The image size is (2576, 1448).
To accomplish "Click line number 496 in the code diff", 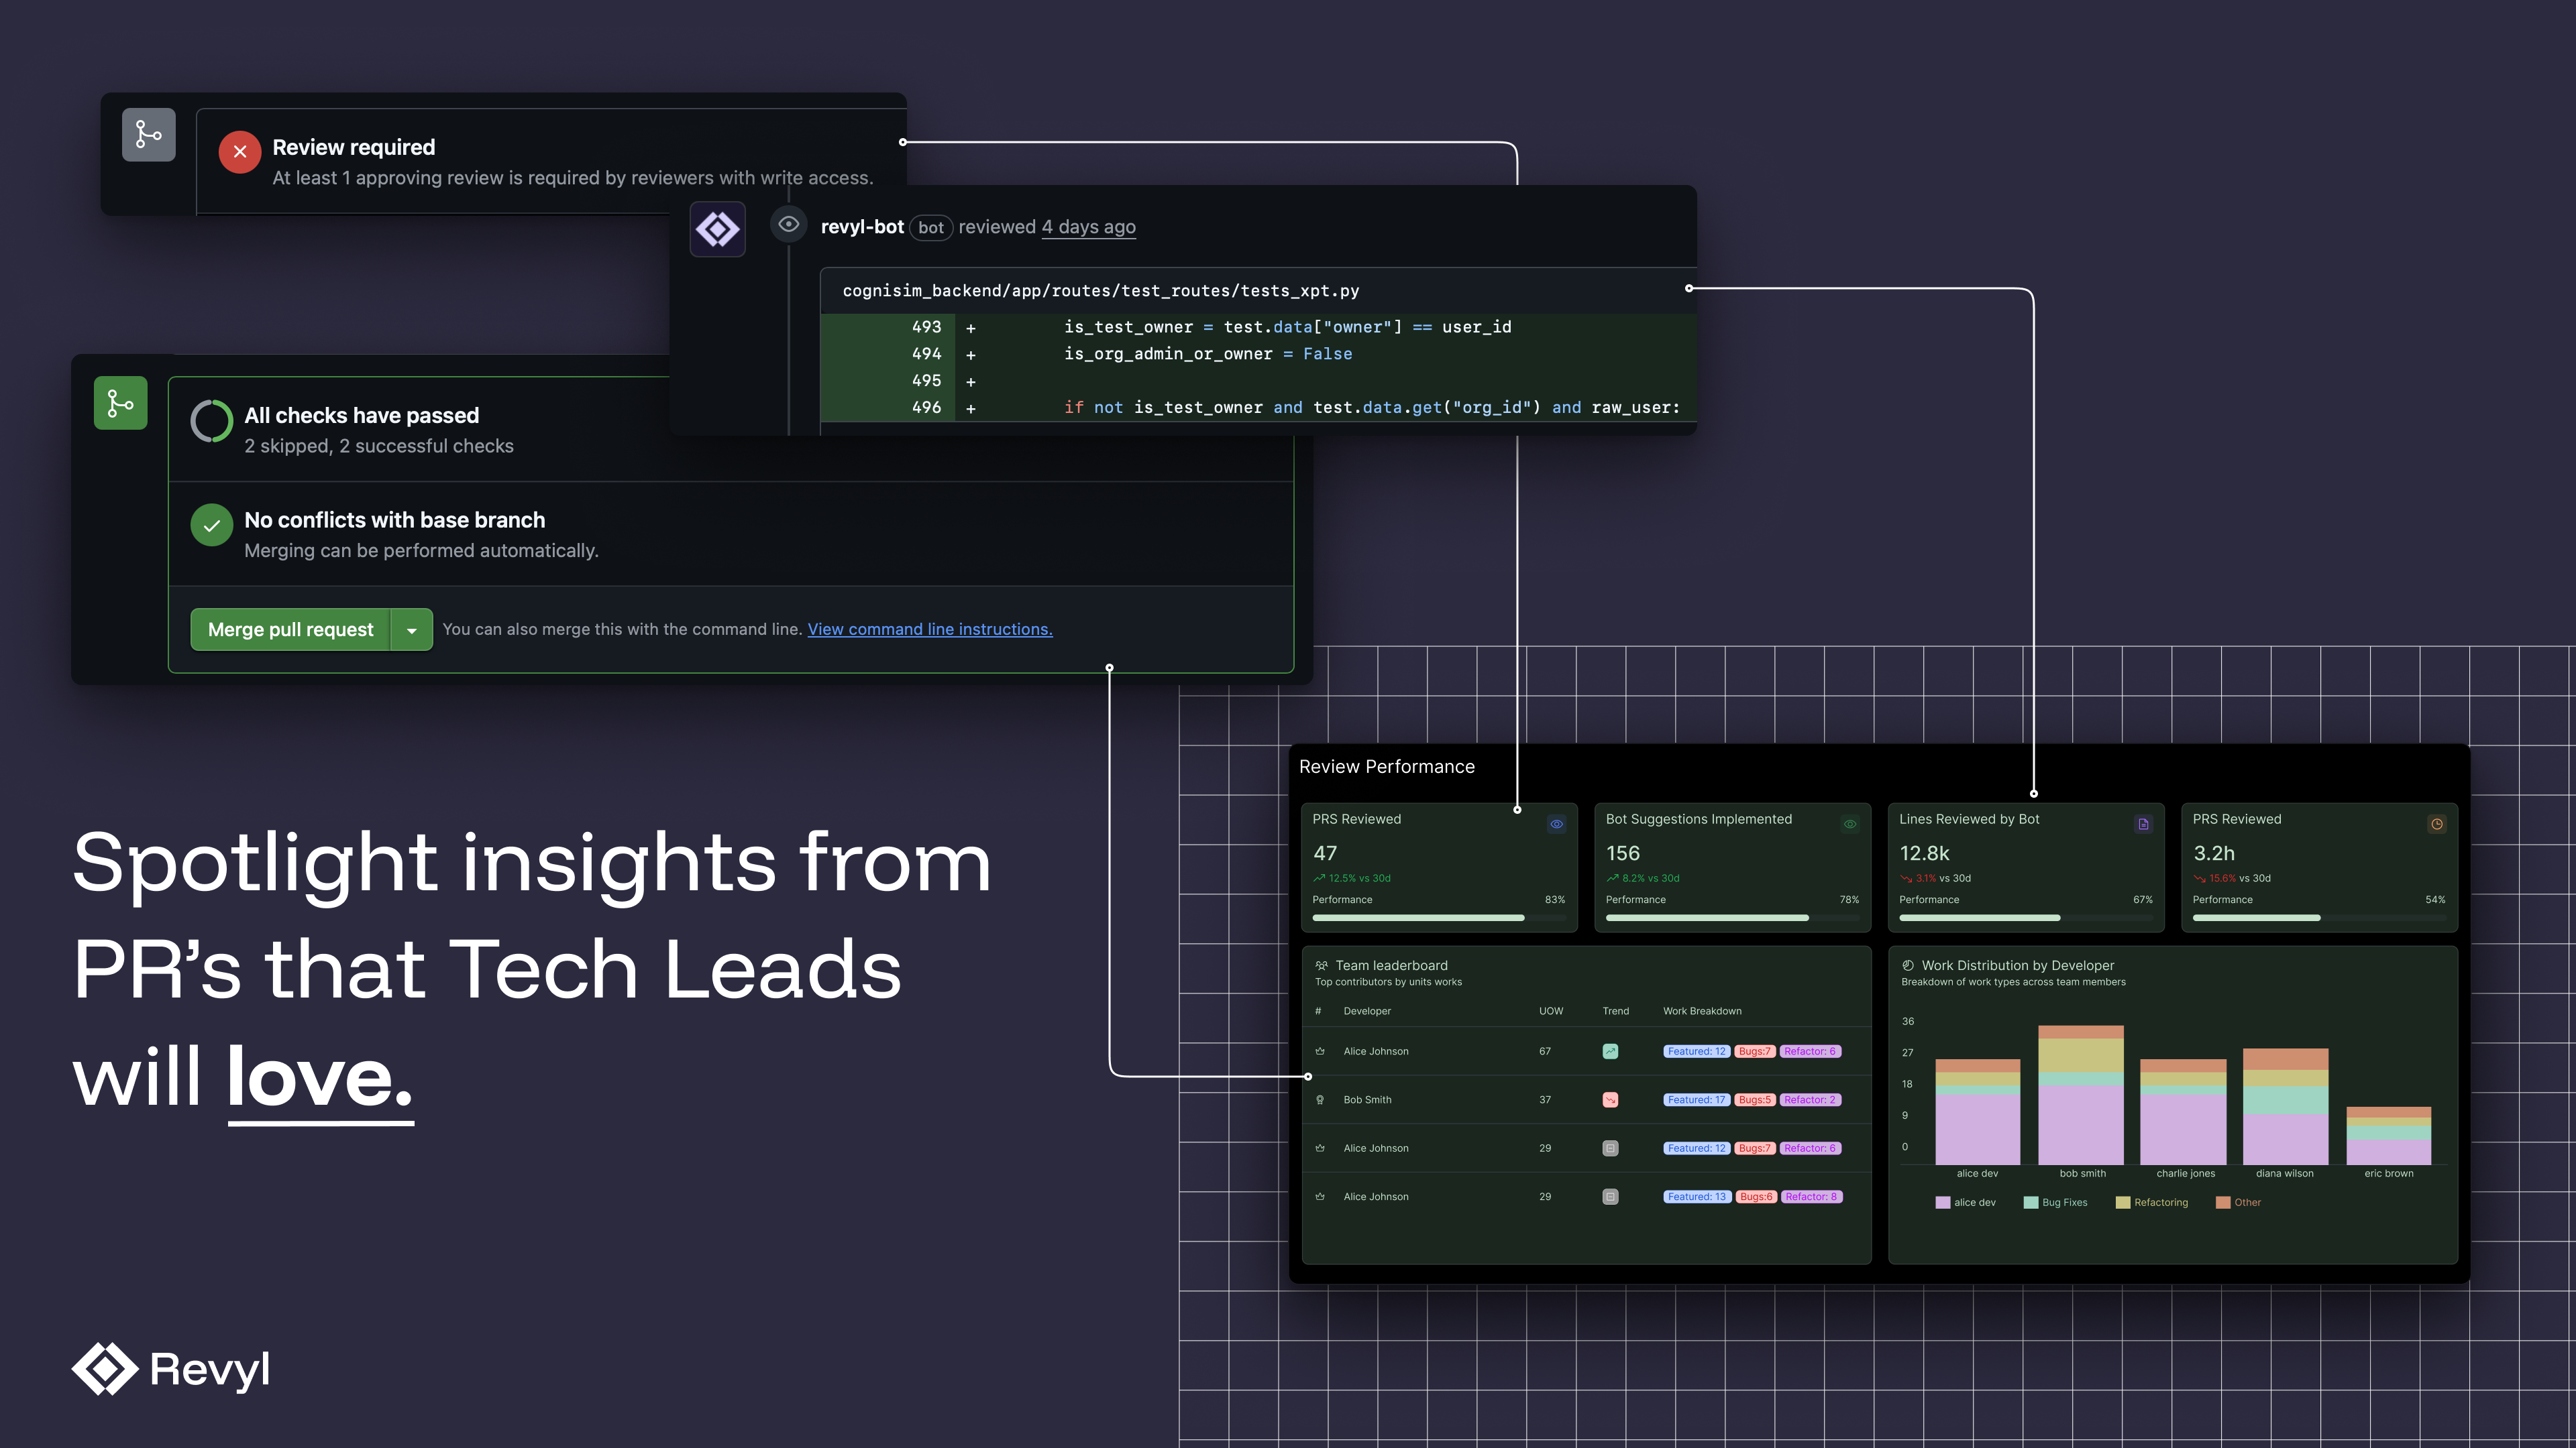I will [926, 407].
